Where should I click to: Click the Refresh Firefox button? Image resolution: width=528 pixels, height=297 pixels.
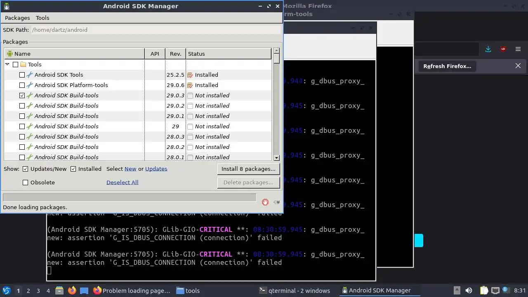pos(447,66)
